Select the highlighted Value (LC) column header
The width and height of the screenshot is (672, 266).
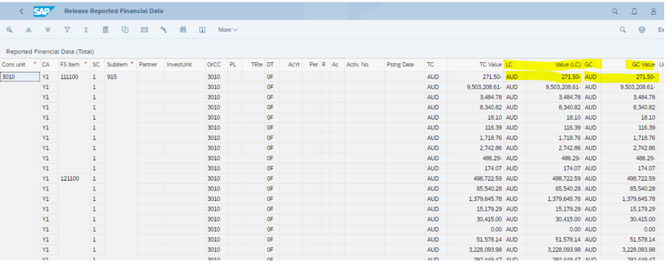click(554, 64)
